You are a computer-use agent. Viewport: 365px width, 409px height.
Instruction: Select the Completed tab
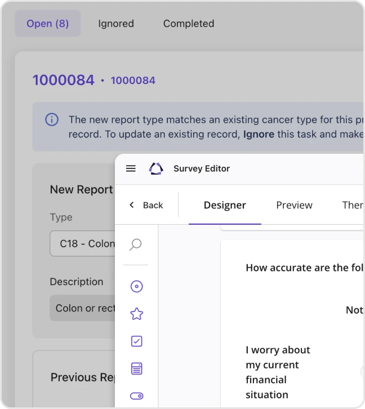189,24
